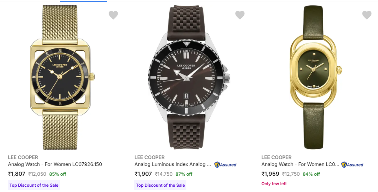Screen dimensions: 378x192
Task: Wishlist the gold mesh strap watch
Action: point(113,15)
